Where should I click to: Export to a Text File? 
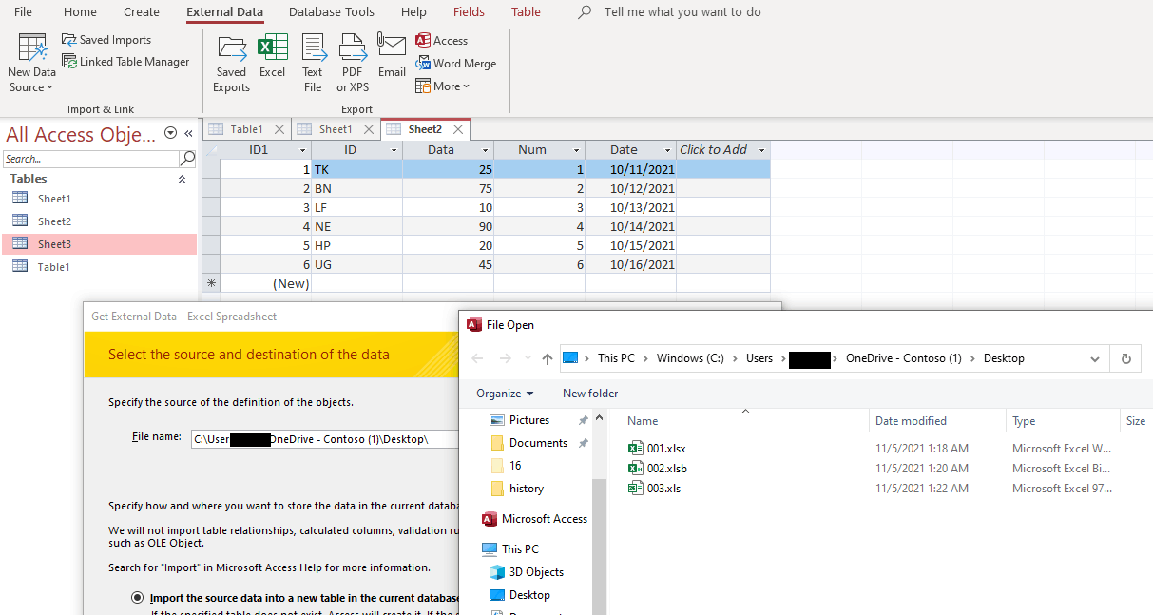[313, 64]
